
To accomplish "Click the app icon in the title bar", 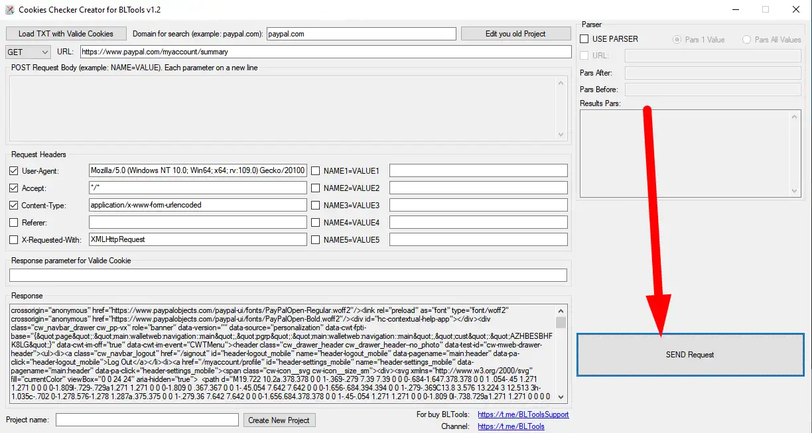I will tap(10, 10).
